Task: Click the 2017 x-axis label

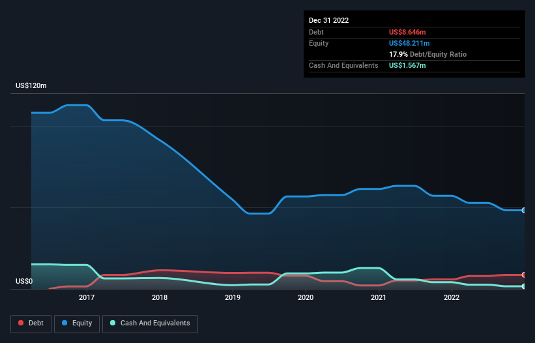Action: 87,297
